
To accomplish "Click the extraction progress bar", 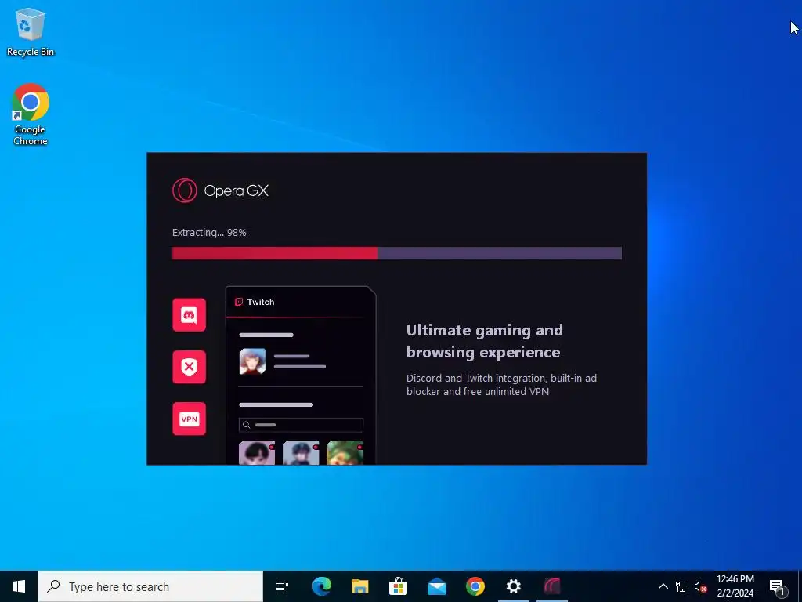I will coord(396,253).
